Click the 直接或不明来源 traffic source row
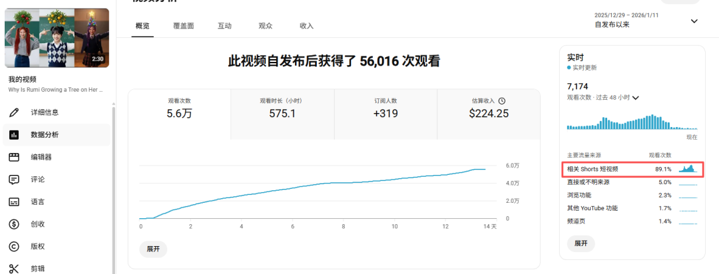This screenshot has height=274, width=719. 633,182
